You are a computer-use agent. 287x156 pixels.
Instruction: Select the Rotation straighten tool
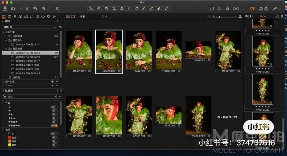coord(122,9)
